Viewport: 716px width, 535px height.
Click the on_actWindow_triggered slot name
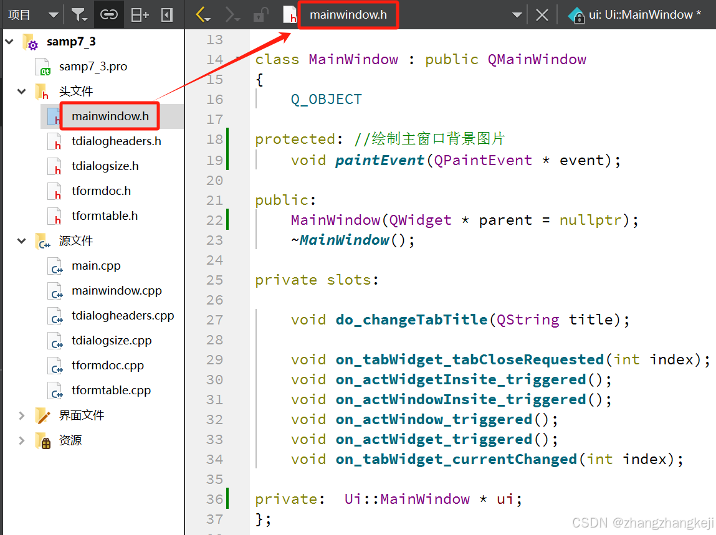coord(434,420)
